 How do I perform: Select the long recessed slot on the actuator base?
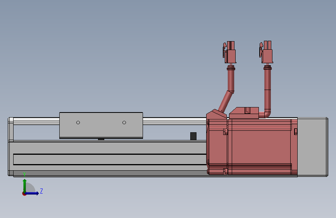point(110,159)
